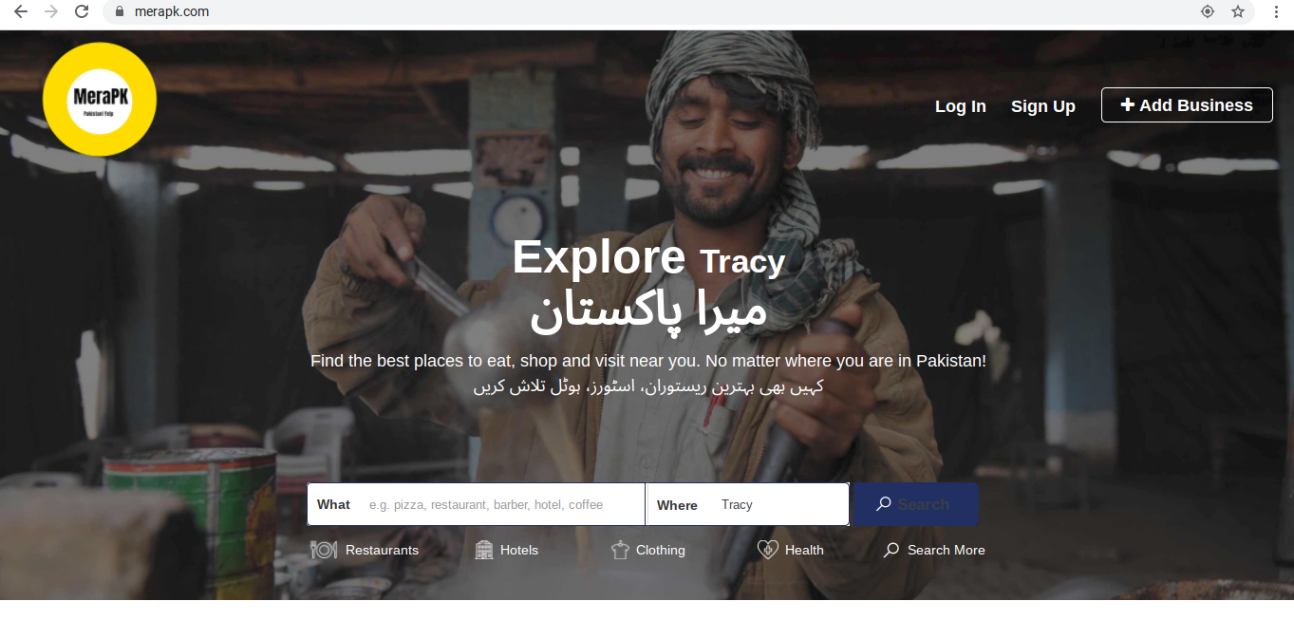Click the Add Business button
Image resolution: width=1294 pixels, height=639 pixels.
click(1187, 105)
